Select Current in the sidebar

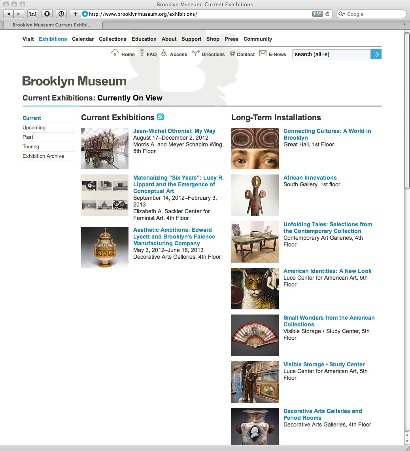(32, 118)
